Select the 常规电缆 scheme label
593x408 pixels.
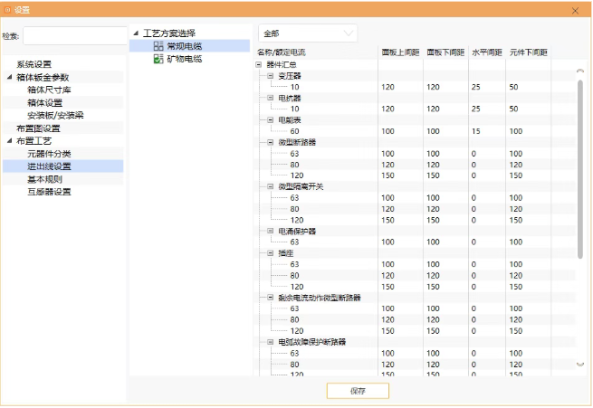[x=184, y=46]
